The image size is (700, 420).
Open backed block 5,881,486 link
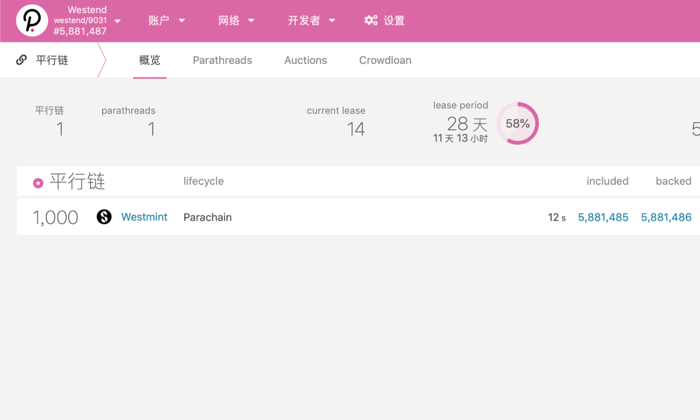tap(666, 218)
